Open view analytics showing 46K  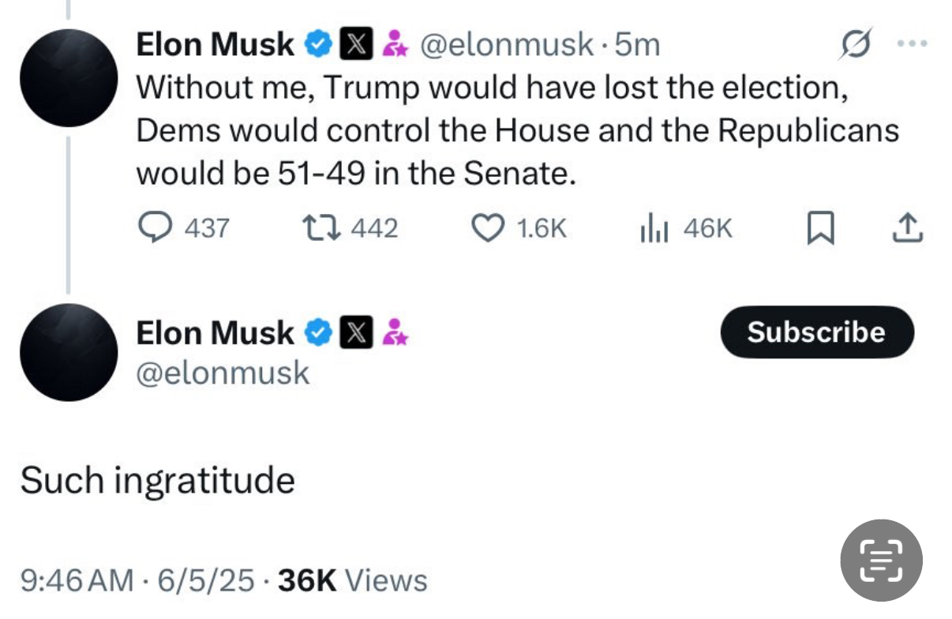pos(653,228)
